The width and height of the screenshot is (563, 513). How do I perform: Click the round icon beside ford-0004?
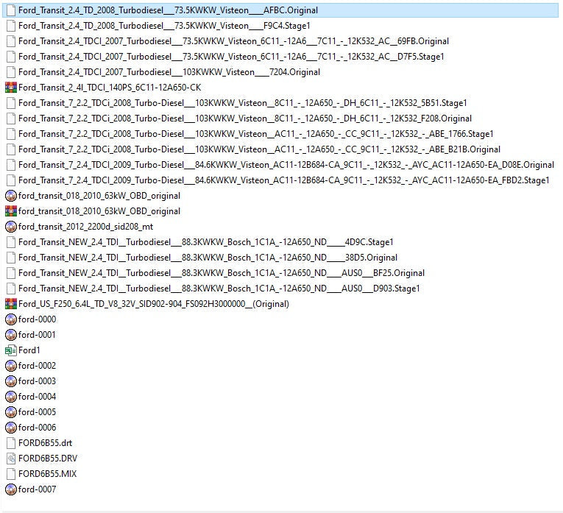10,397
